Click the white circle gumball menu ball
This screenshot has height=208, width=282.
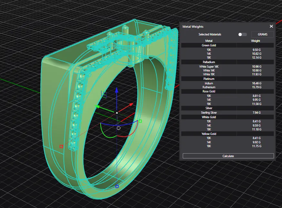pyautogui.click(x=119, y=128)
